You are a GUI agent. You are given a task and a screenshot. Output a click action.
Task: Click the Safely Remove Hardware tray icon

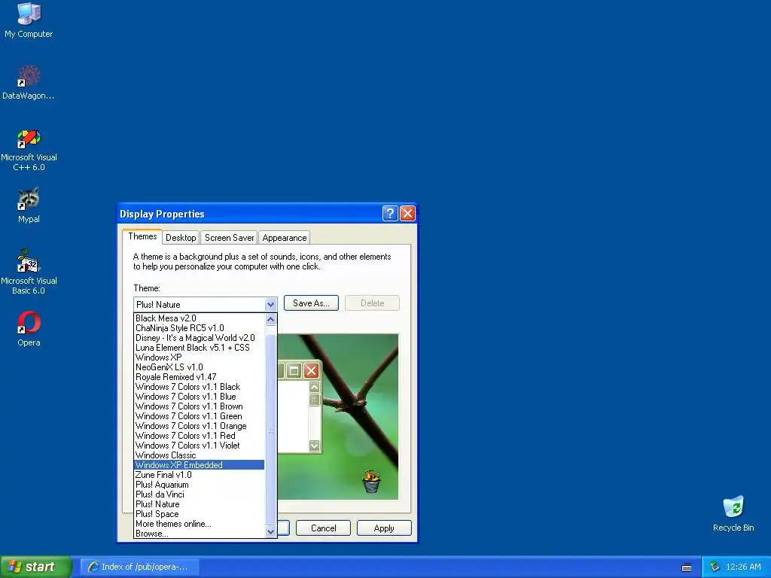715,567
